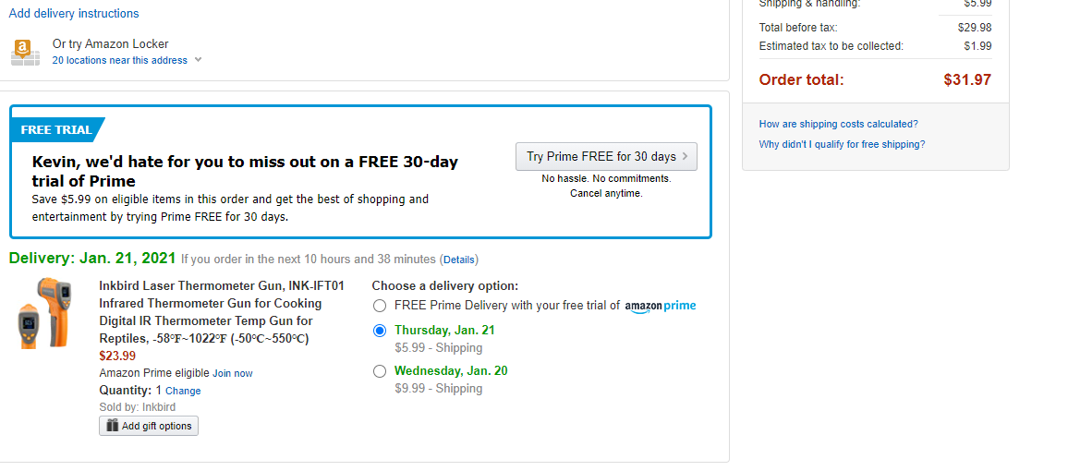Click the gift icon on Add gift options
Viewport: 1068px width, 471px height.
tap(113, 426)
